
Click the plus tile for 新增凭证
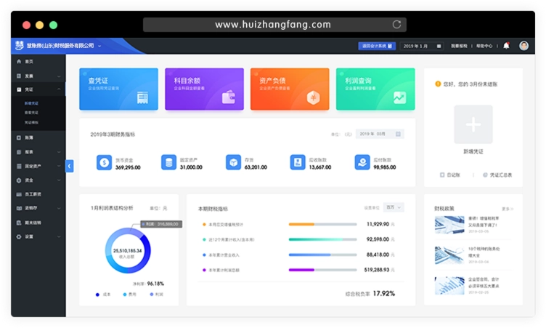(x=473, y=124)
